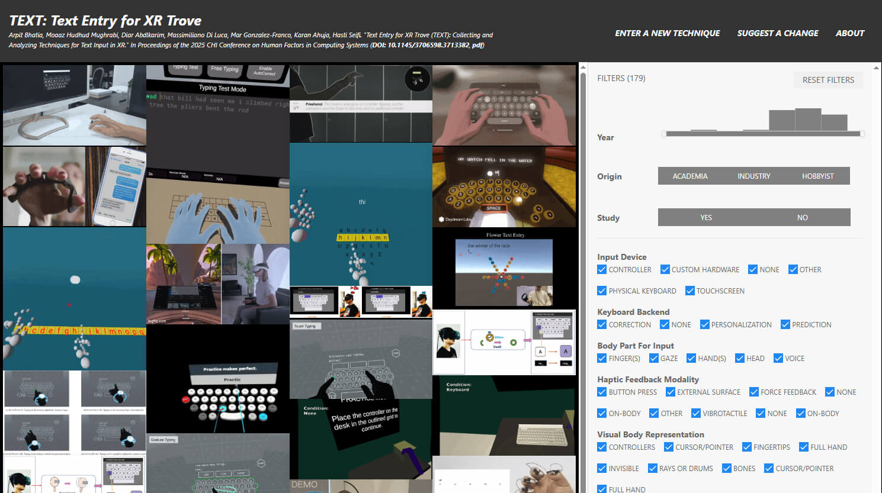Click the Freehand typing silhouette thumbnail
This screenshot has width=882, height=493.
(x=361, y=104)
